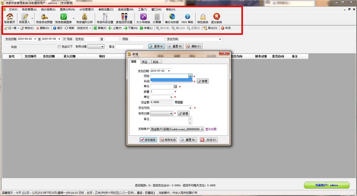This screenshot has width=357, height=196.
Task: Open 账务情形分析 money bag icon
Action: [85, 19]
